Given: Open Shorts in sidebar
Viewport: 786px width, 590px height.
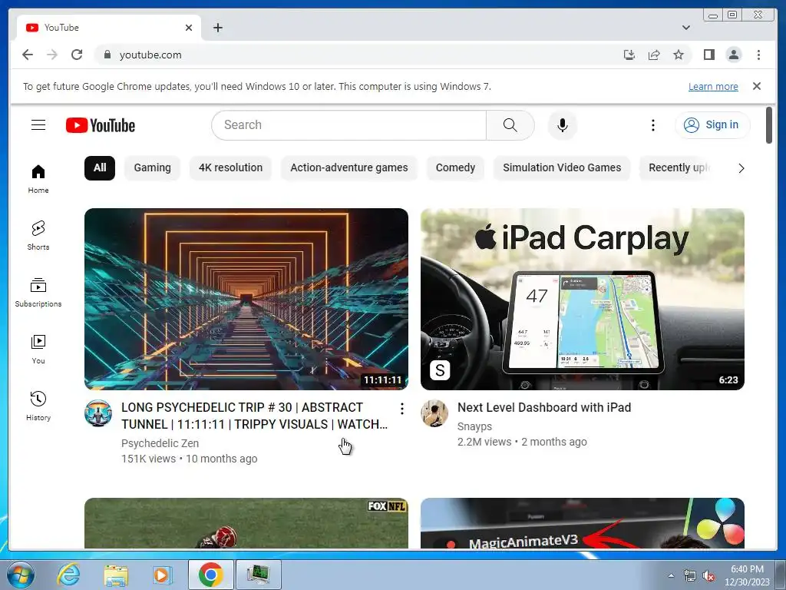Looking at the screenshot, I should (38, 236).
